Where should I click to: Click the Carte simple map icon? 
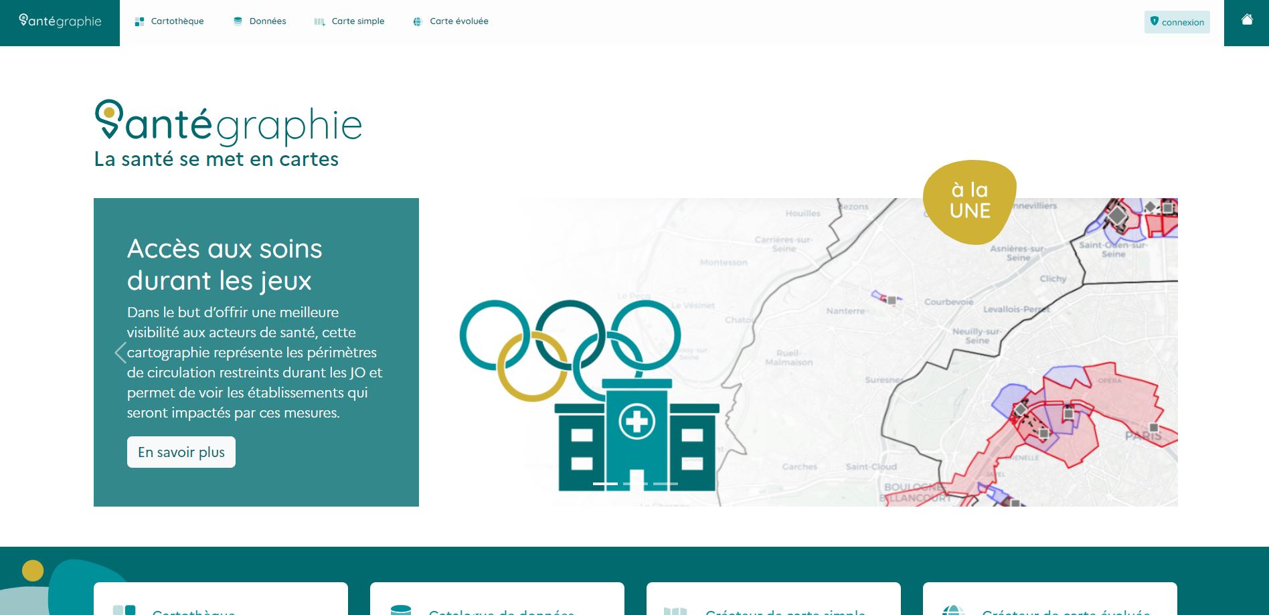point(319,21)
